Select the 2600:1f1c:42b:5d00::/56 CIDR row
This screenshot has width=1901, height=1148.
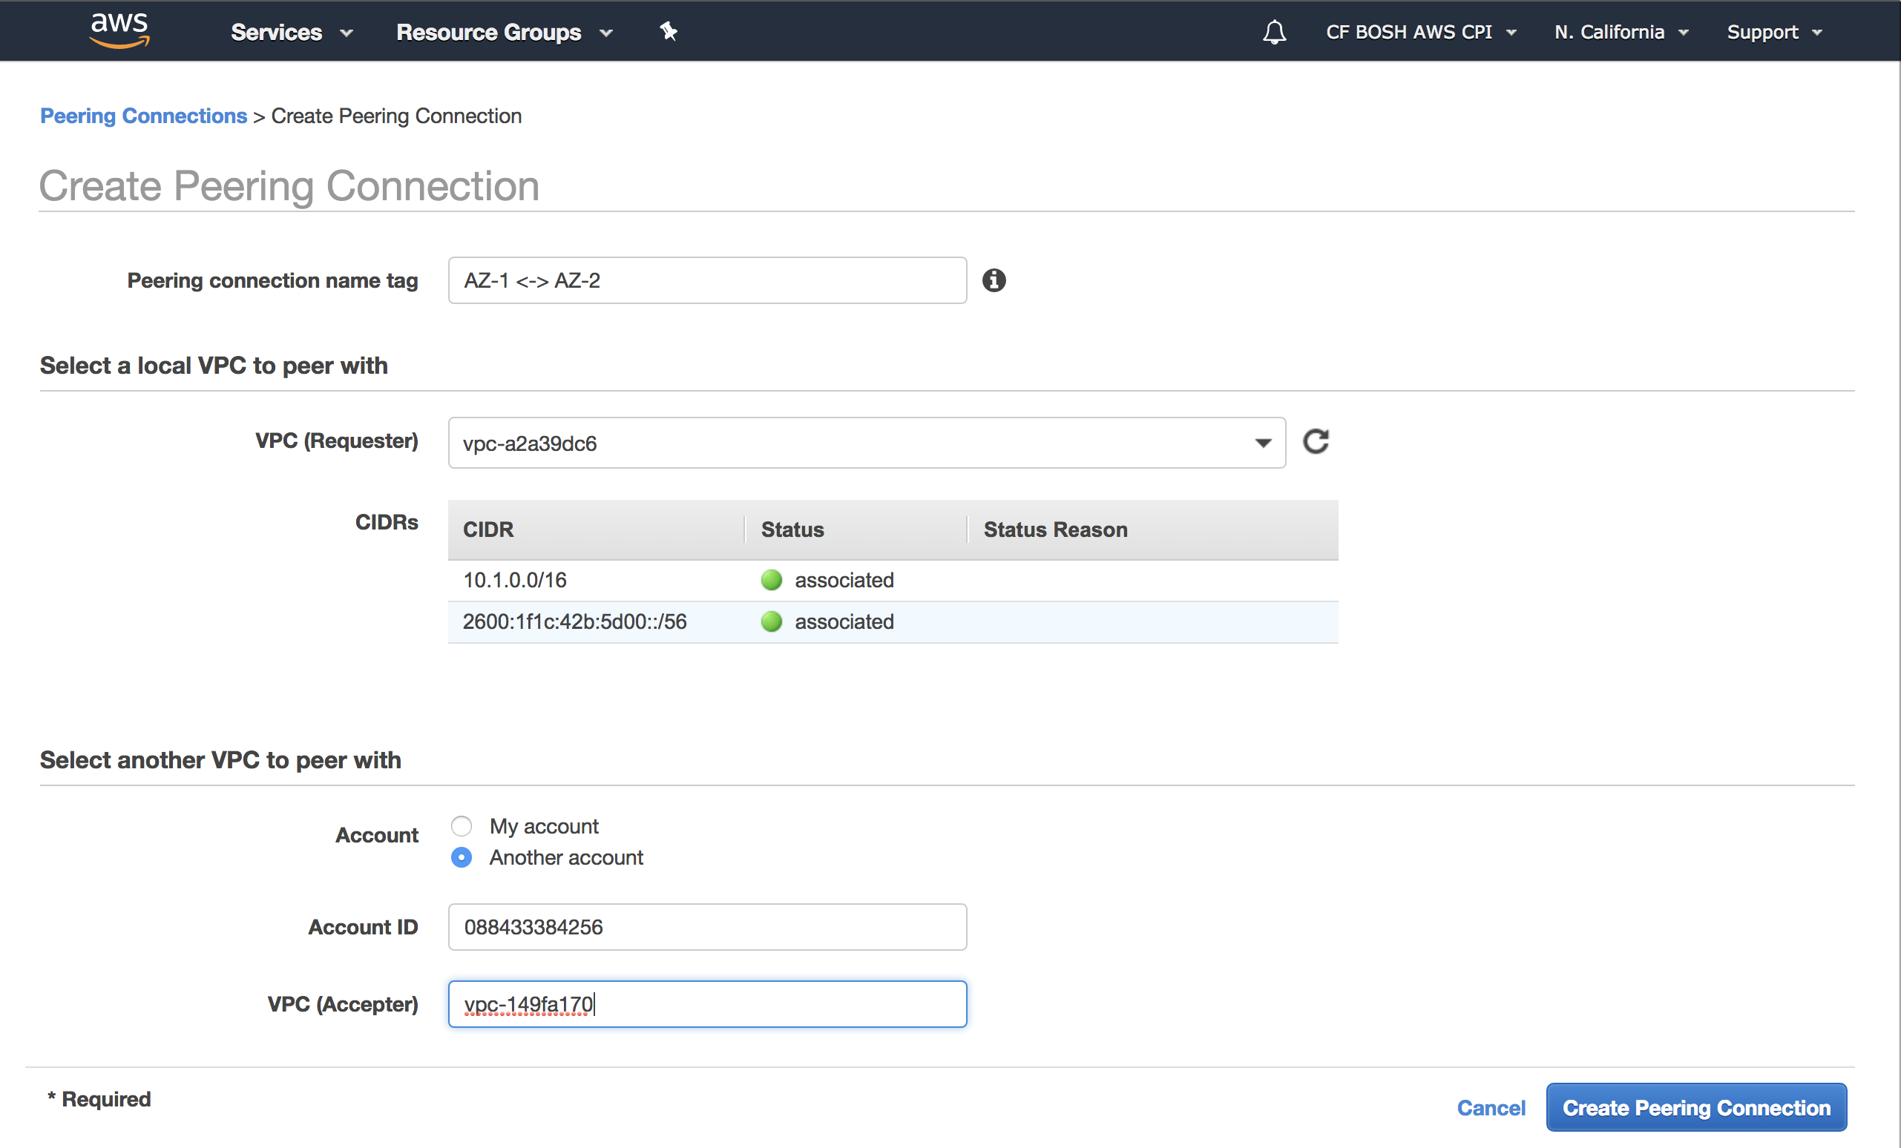point(893,621)
